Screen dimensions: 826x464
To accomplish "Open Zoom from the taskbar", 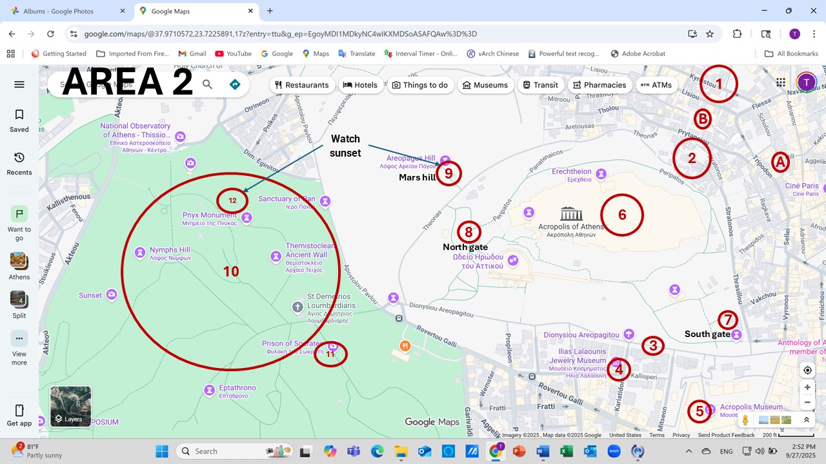I will [x=614, y=451].
